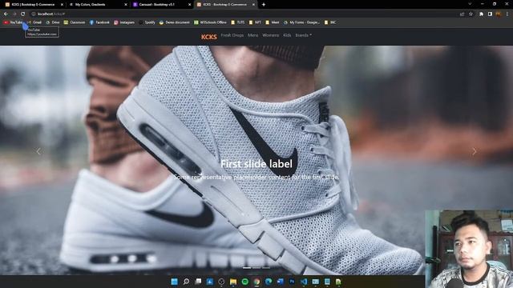Open the YouTube bookmark
Viewport: 513px width, 288px height.
point(13,22)
